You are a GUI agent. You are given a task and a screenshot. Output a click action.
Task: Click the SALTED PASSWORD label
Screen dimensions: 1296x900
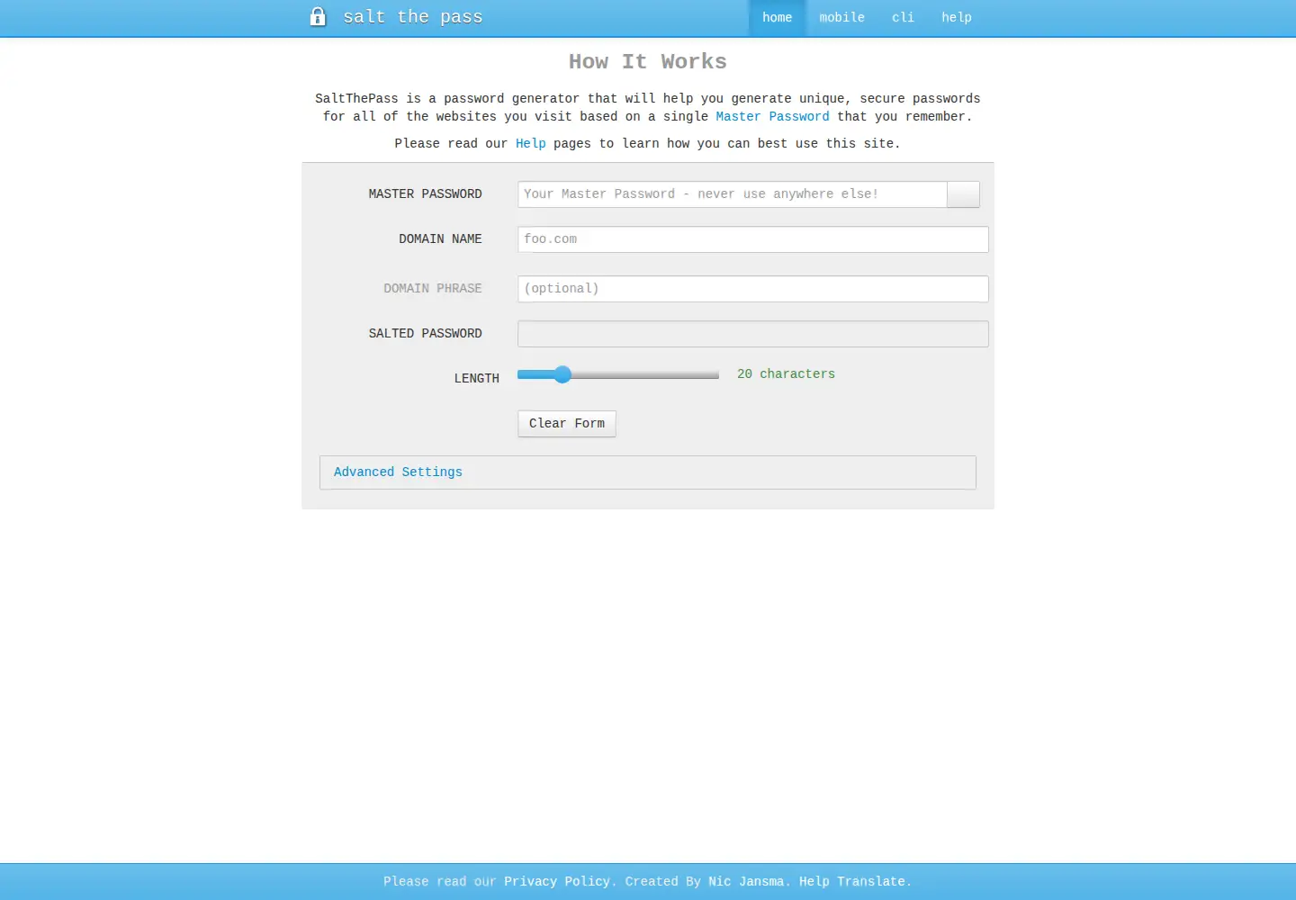pyautogui.click(x=425, y=334)
